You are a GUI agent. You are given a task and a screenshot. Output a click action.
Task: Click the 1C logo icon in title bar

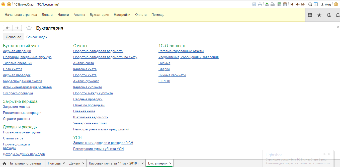click(x=4, y=4)
